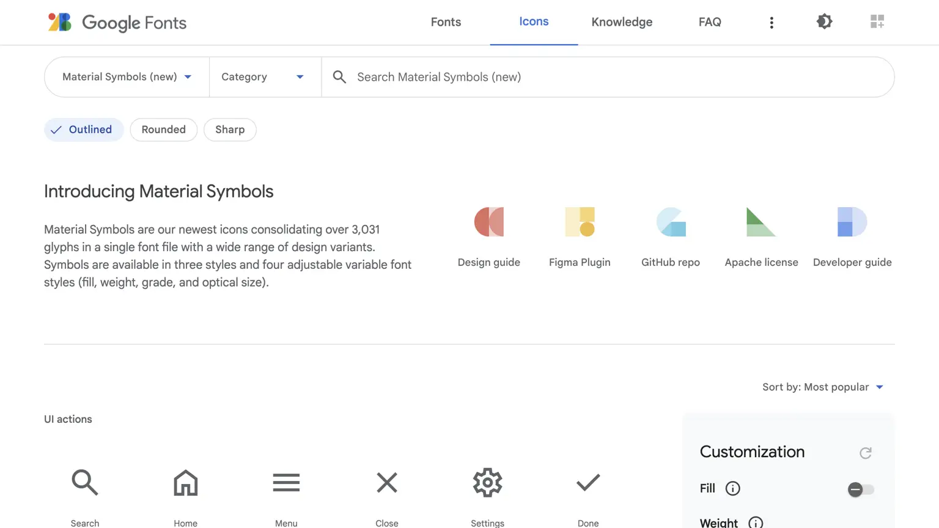
Task: Click the Search Material Symbols input field
Action: point(550,77)
